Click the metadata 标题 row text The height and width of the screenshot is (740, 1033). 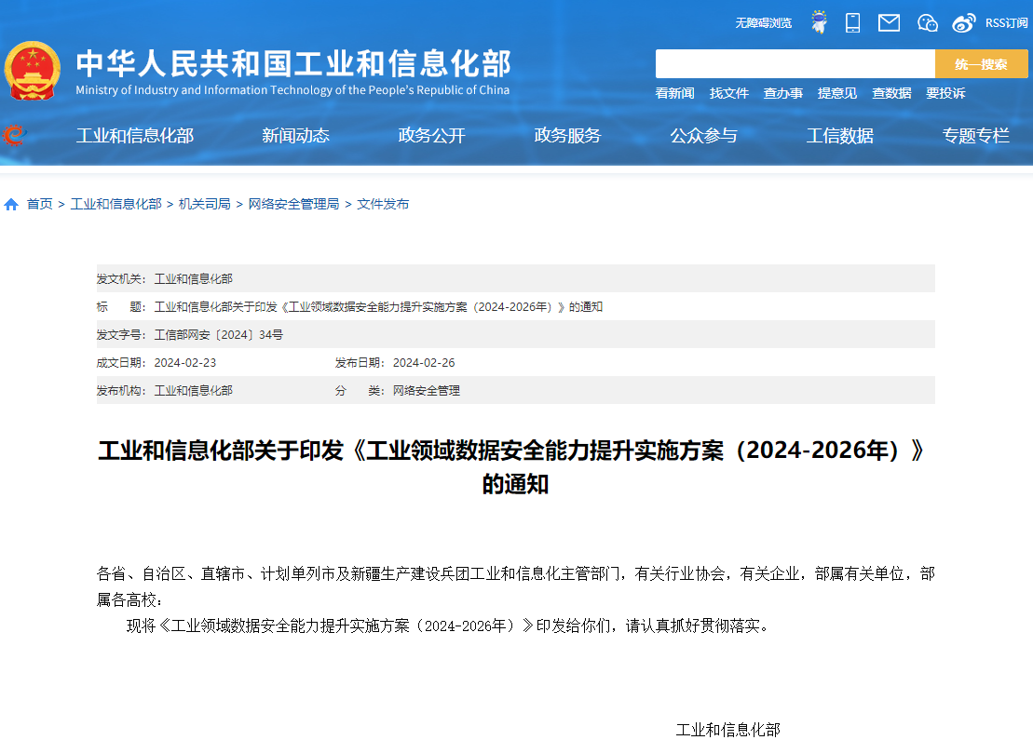tap(378, 307)
